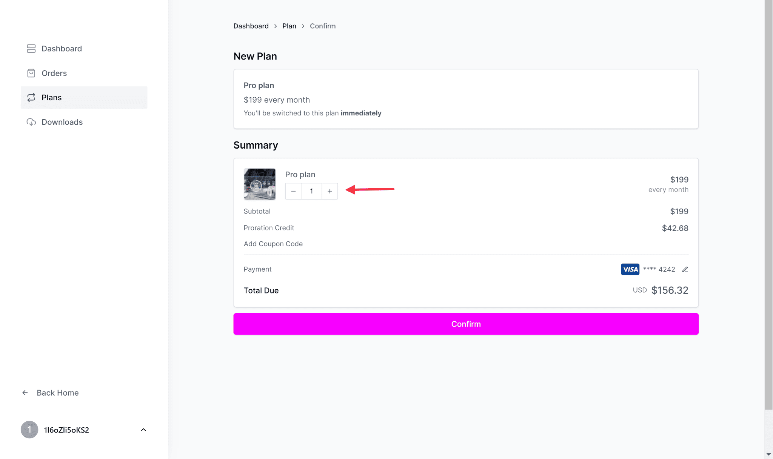Click the Pro plan product thumbnail
The image size is (773, 459).
[x=260, y=184]
